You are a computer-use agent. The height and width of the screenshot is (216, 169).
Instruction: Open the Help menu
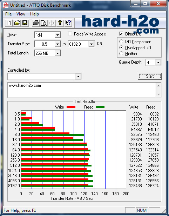point(34,14)
